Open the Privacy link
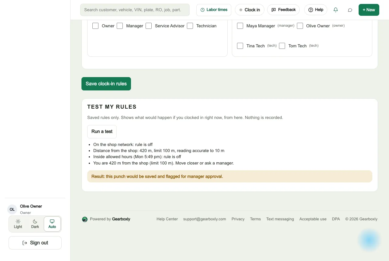Screen dimensions: 389x261 [238, 219]
